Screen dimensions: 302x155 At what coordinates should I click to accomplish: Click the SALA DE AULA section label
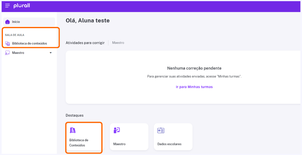15,35
